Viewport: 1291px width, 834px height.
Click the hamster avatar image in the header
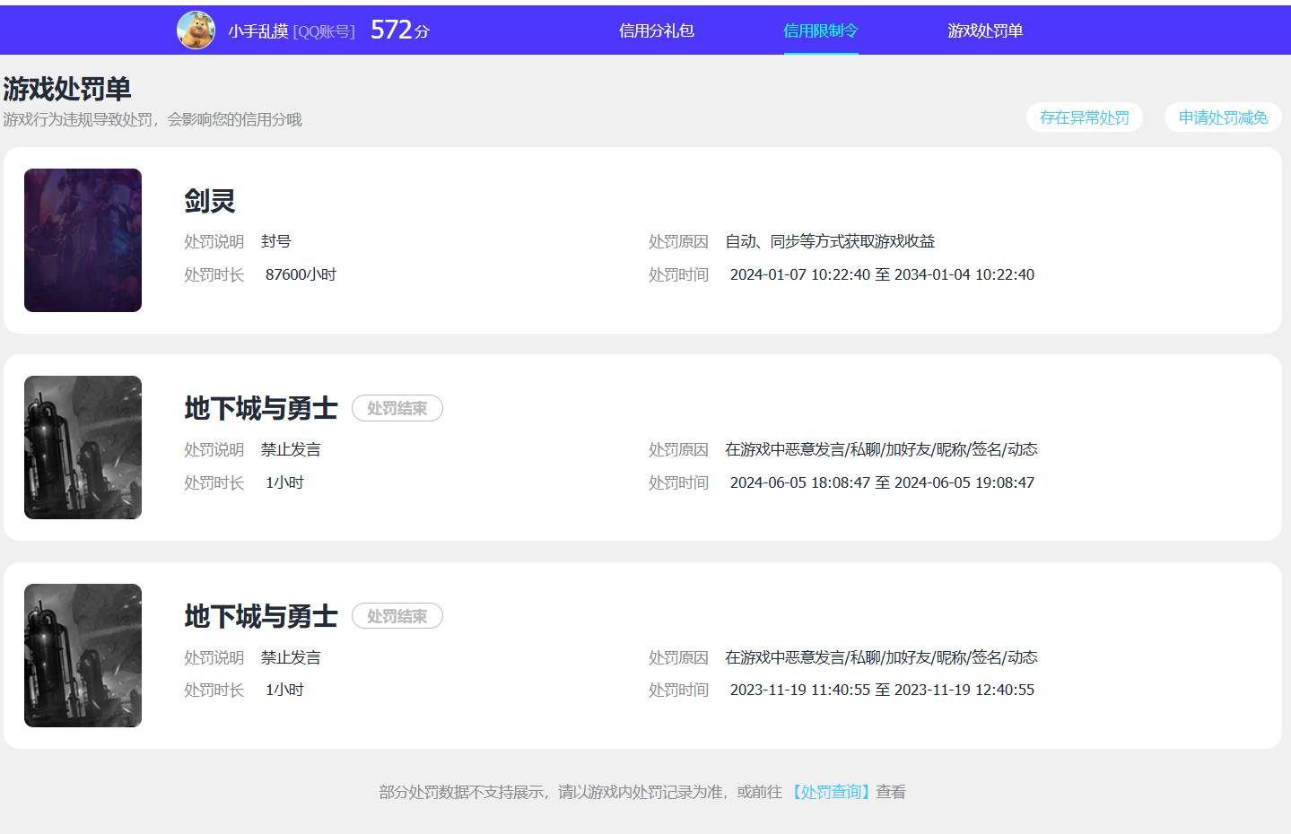[196, 30]
